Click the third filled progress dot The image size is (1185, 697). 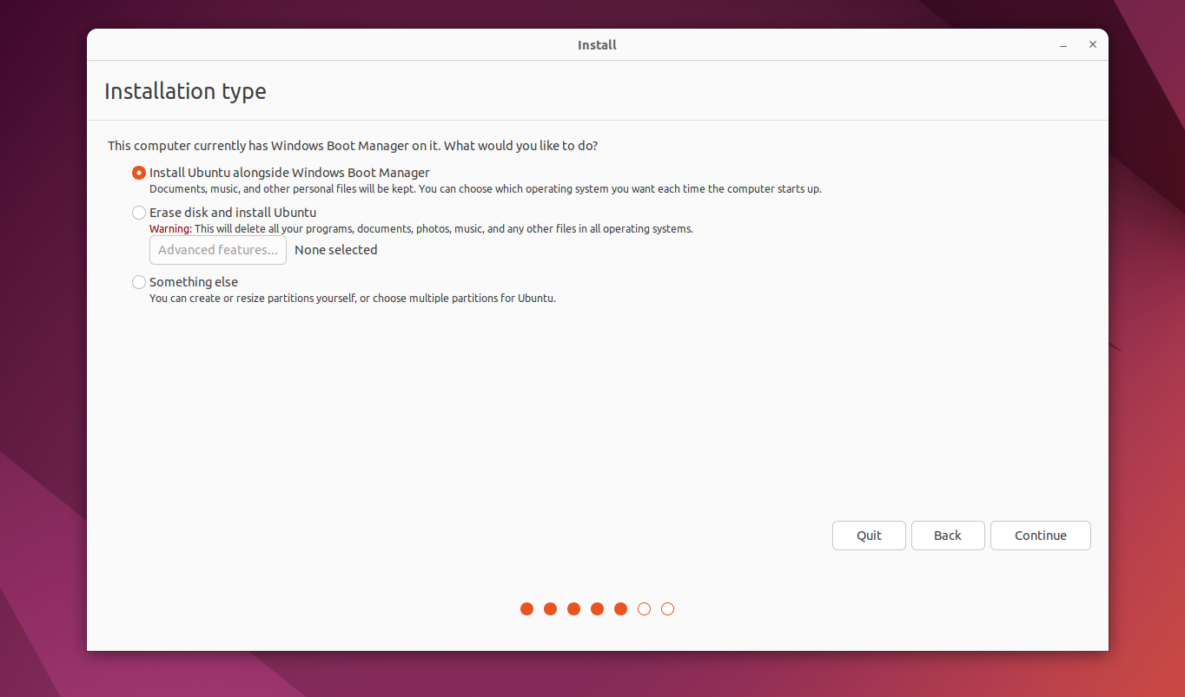(x=573, y=608)
